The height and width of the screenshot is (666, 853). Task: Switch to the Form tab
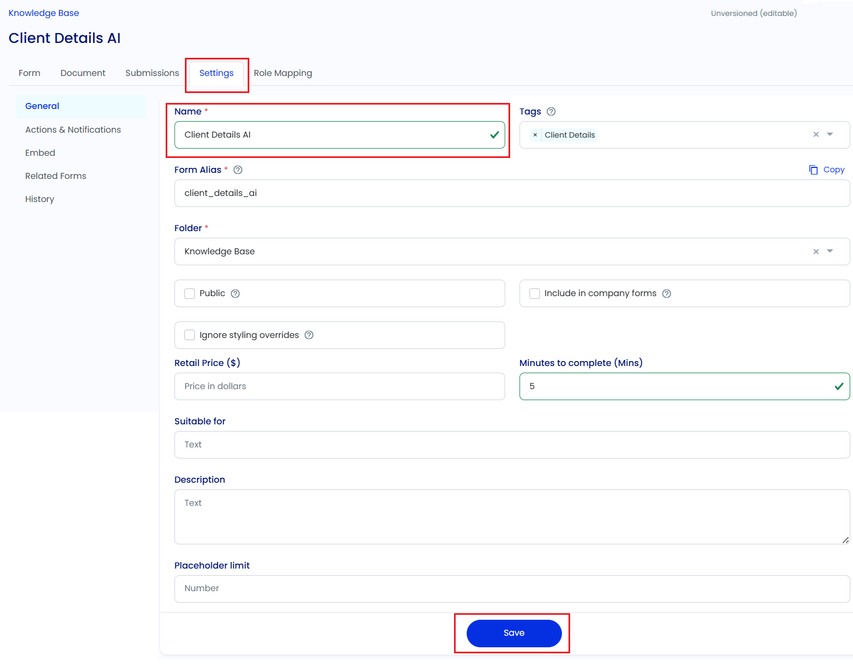click(x=30, y=73)
